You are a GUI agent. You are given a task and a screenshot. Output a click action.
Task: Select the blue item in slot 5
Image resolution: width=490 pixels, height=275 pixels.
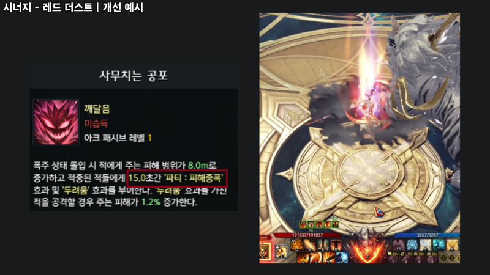(412, 245)
